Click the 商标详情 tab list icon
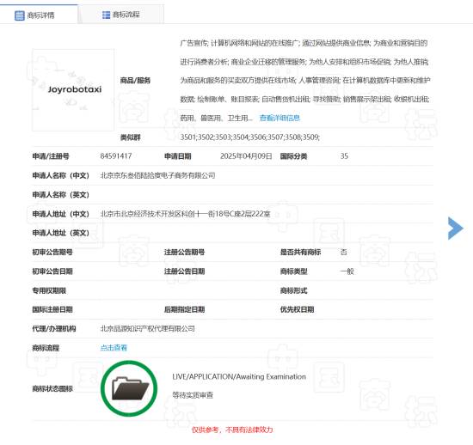Screen dimensions: 473x445 coord(19,15)
